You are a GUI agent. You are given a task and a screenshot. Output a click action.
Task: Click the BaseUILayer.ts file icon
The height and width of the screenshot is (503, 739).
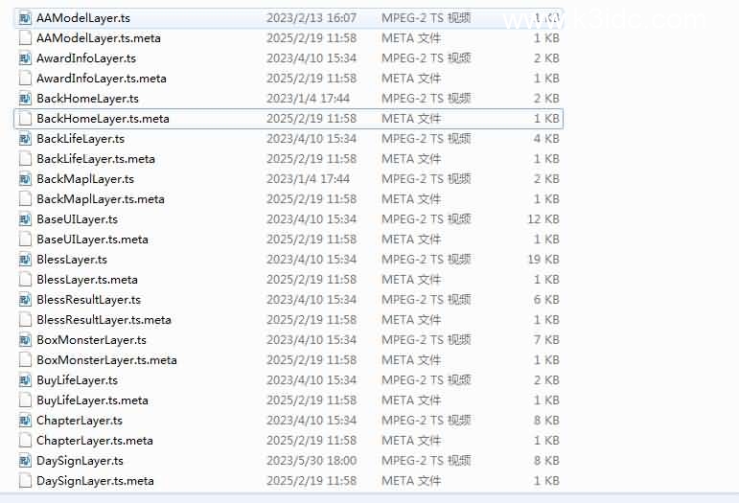click(26, 219)
